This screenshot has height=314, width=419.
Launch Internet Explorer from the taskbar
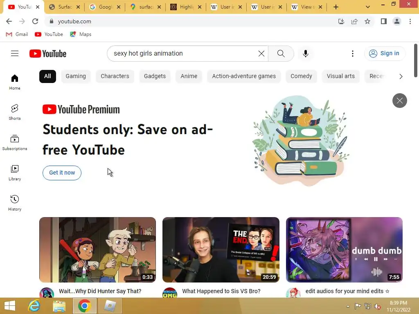click(x=34, y=306)
